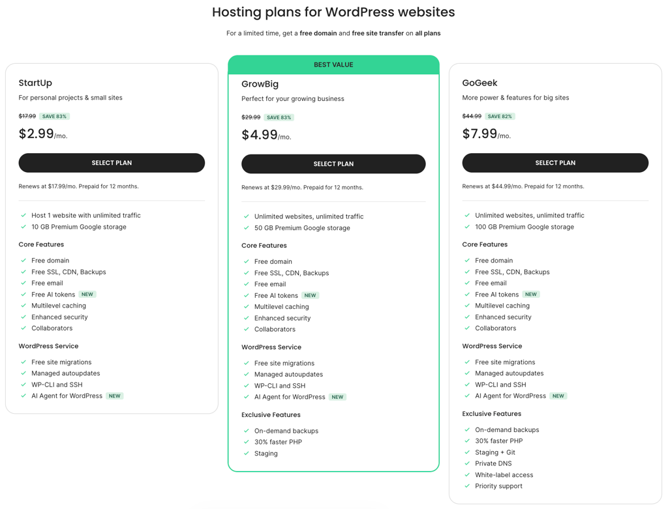This screenshot has width=668, height=509.
Task: Click NEW badge beside StartUp Free AI tokens
Action: (87, 294)
